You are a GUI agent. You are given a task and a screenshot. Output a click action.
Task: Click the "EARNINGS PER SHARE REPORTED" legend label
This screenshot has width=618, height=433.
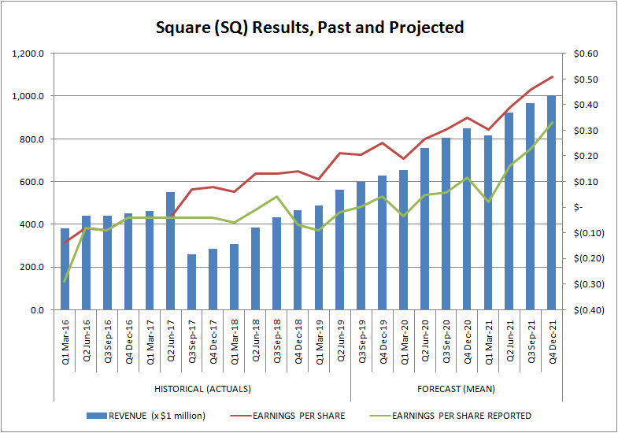tap(461, 416)
